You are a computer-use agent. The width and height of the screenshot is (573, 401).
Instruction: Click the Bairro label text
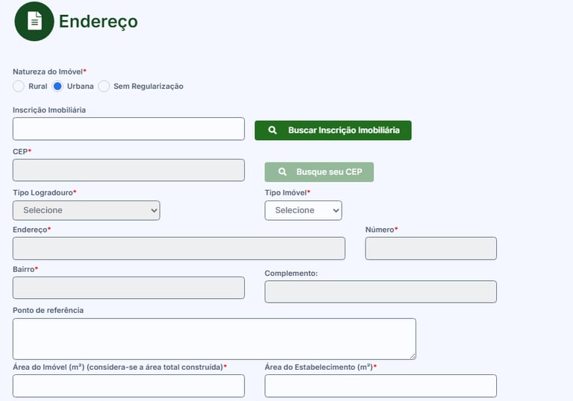[25, 269]
